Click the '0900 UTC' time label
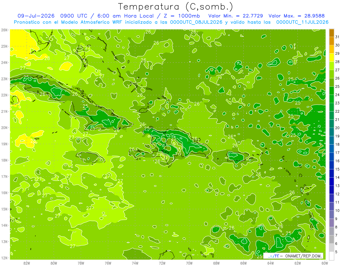This screenshot has height=267, width=345. pos(74,16)
